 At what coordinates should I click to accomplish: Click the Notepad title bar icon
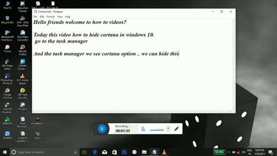pos(35,12)
